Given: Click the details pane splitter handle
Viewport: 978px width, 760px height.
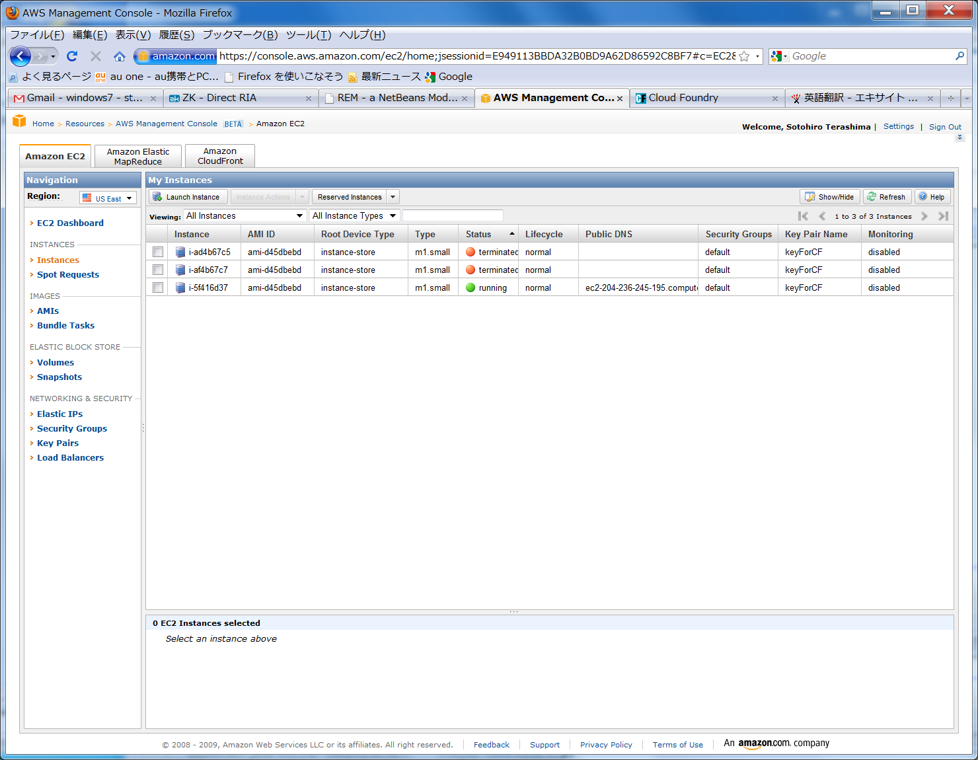Looking at the screenshot, I should (513, 612).
